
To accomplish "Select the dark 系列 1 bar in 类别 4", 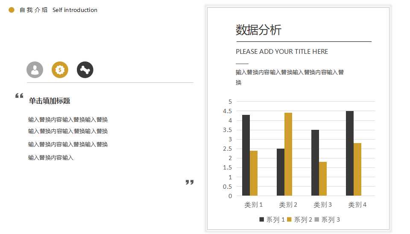I will click(350, 153).
